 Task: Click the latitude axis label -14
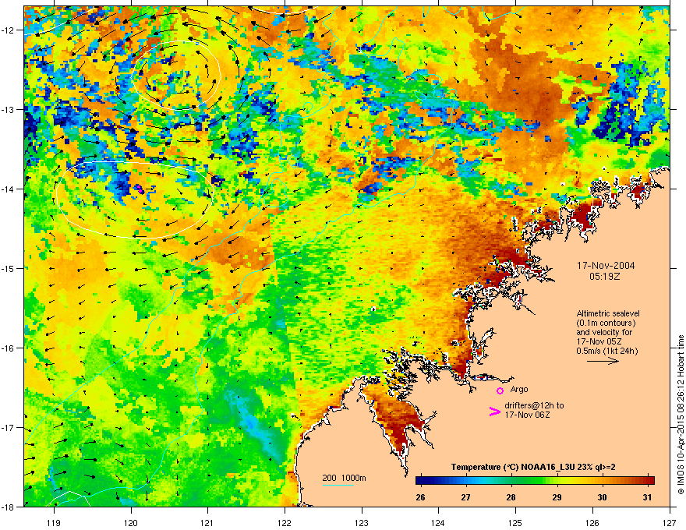pos(9,189)
